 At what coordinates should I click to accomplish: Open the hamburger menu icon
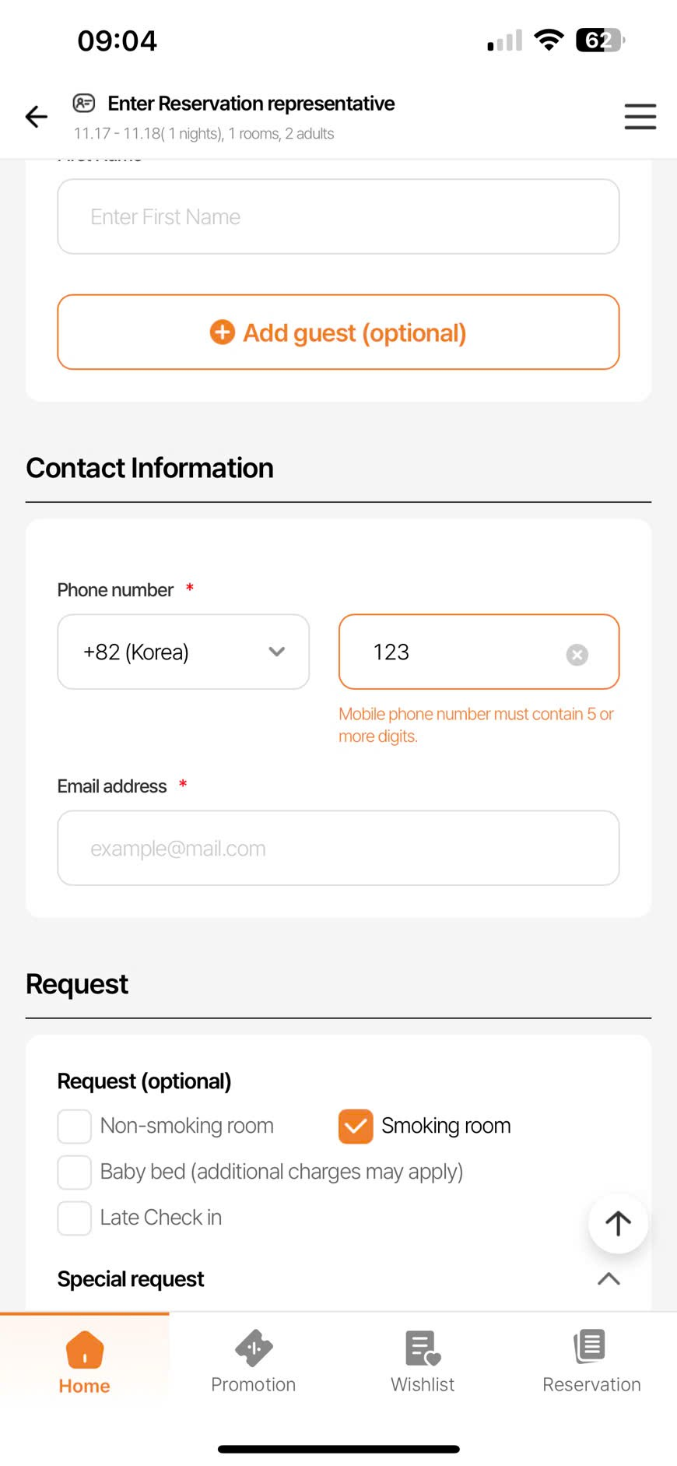pos(640,117)
